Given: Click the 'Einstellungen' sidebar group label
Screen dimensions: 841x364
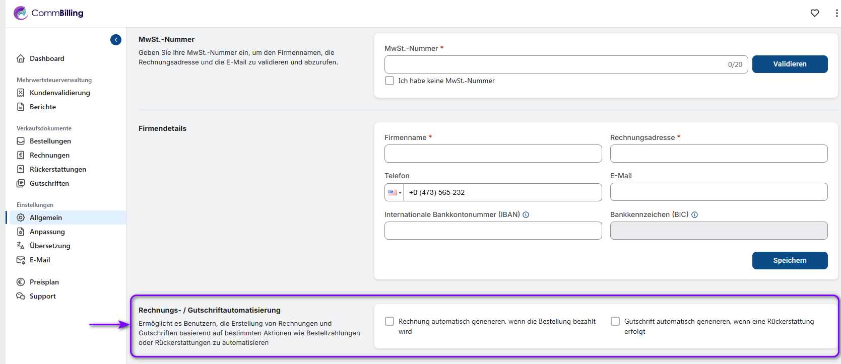Looking at the screenshot, I should 35,205.
